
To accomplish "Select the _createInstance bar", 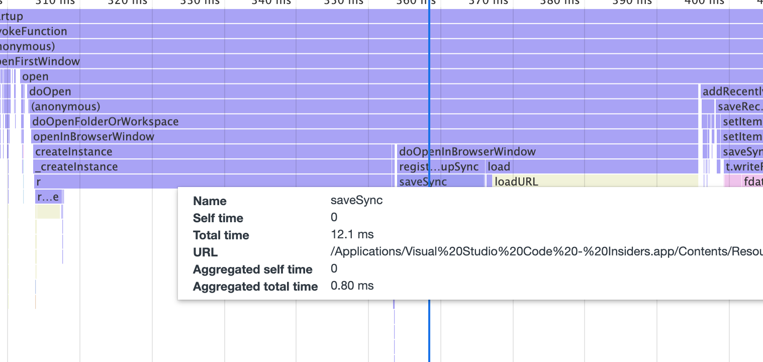I will pyautogui.click(x=212, y=167).
